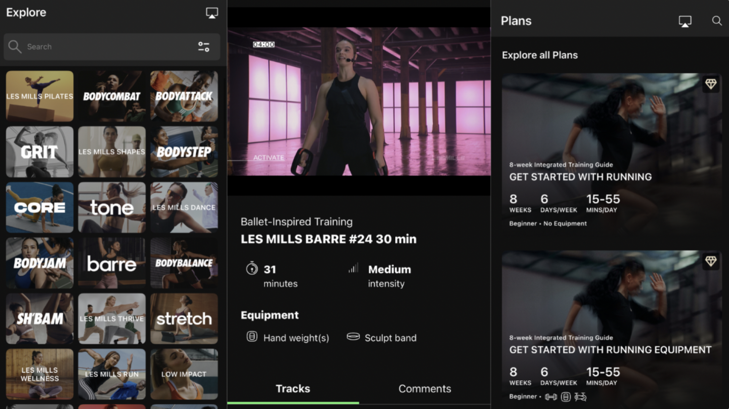The width and height of the screenshot is (729, 409).
Task: Open the Les Mills Pilates tile
Action: coord(39,96)
